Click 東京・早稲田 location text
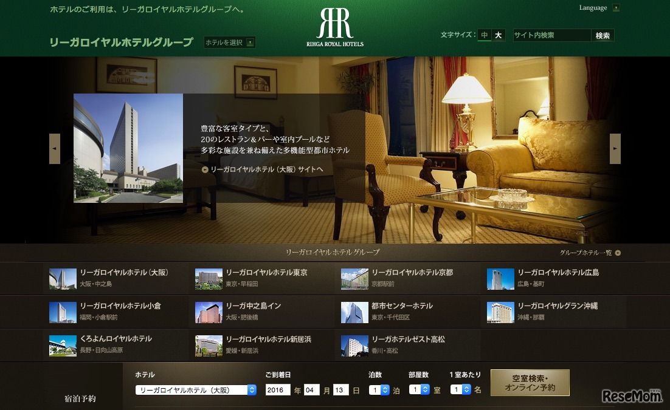The height and width of the screenshot is (410, 670). (x=242, y=284)
